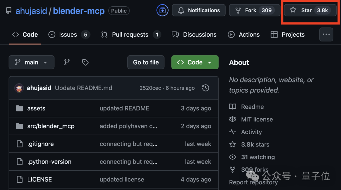The height and width of the screenshot is (190, 341).
Task: Open the assets folder
Action: click(x=36, y=108)
